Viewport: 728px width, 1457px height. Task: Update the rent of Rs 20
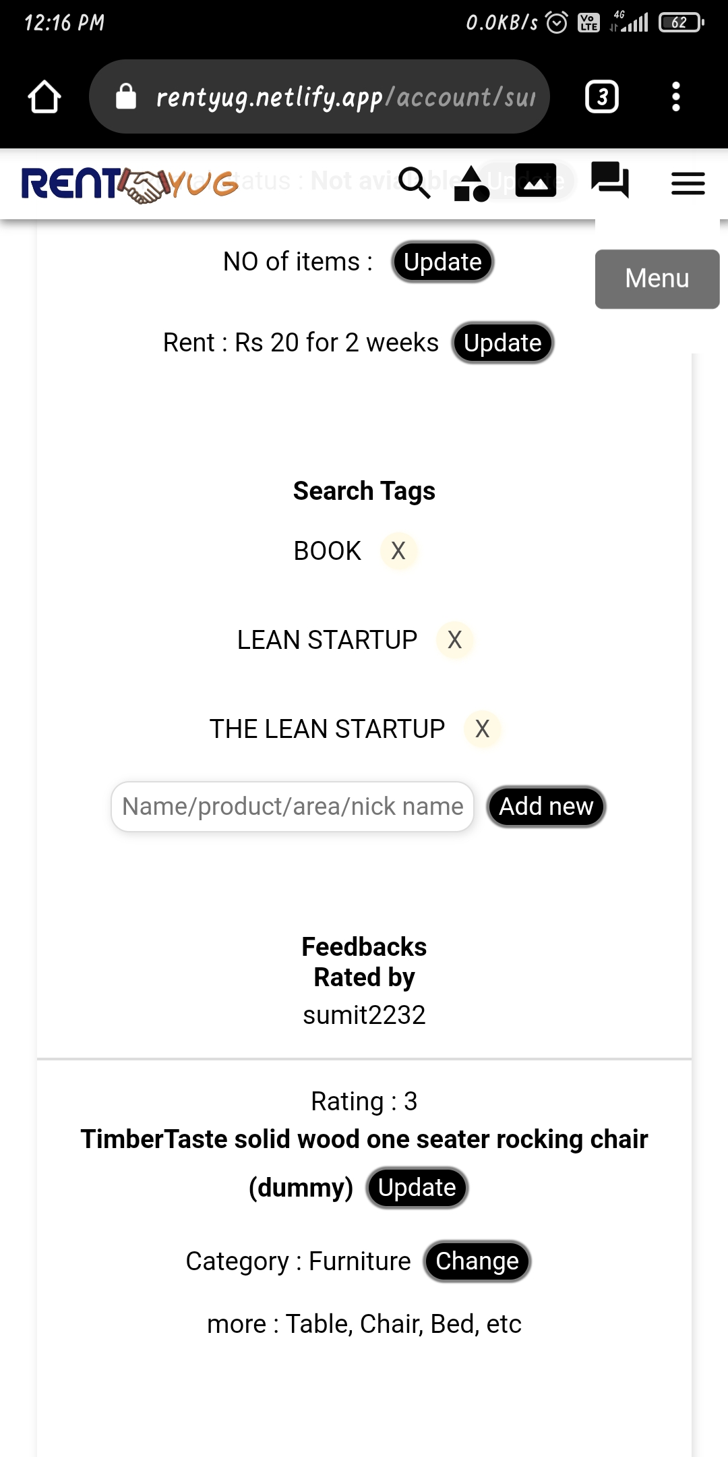(502, 343)
